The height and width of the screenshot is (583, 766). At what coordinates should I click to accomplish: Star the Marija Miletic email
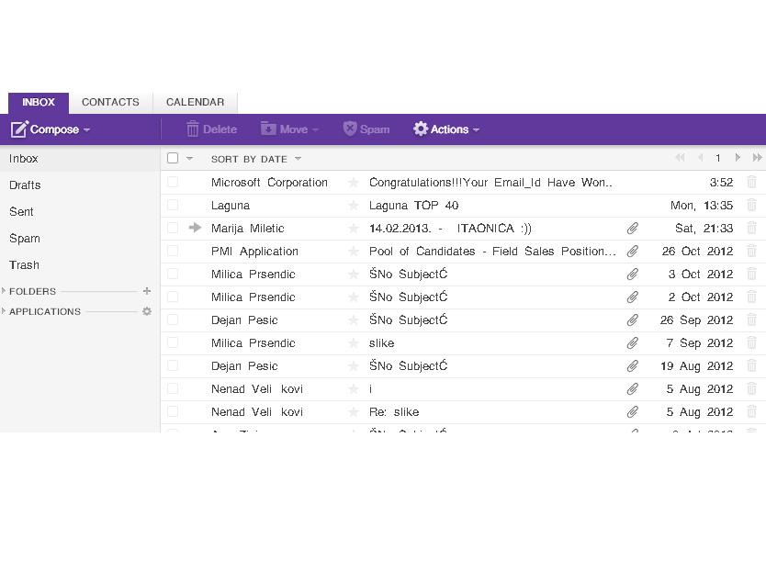(354, 229)
